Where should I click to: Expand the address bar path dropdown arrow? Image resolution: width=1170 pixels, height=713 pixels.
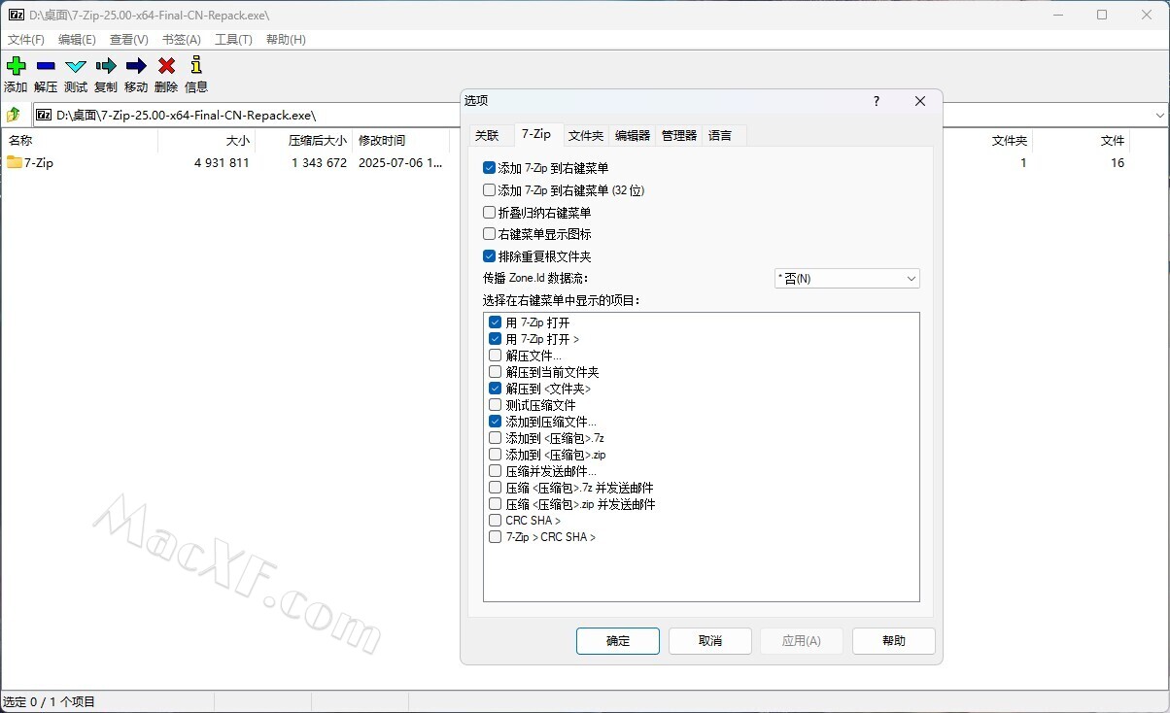click(x=1160, y=115)
